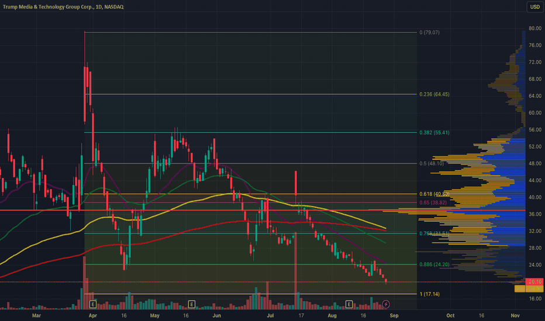Click the Jul label on time axis
545x321 pixels.
270,315
